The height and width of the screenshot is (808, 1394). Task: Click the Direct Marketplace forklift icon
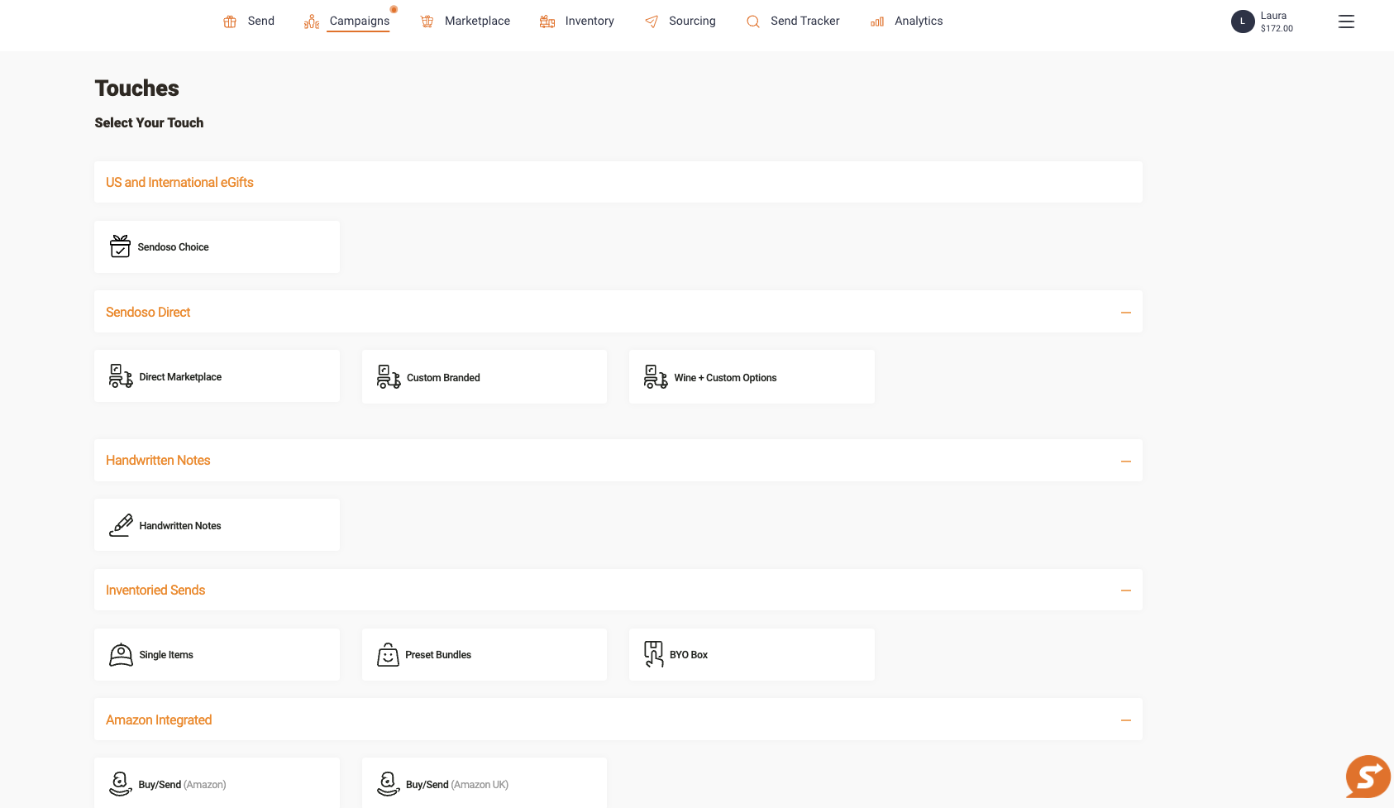tap(121, 376)
